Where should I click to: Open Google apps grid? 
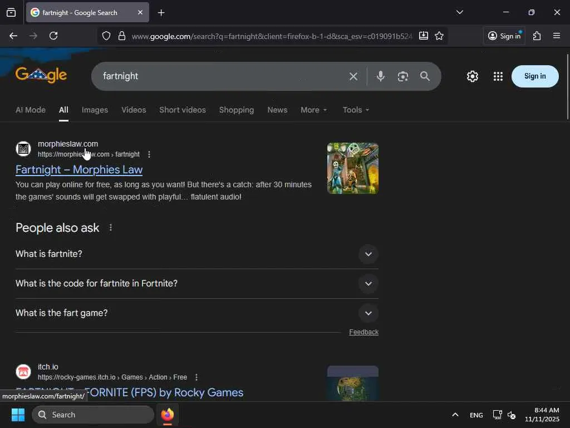pyautogui.click(x=498, y=76)
